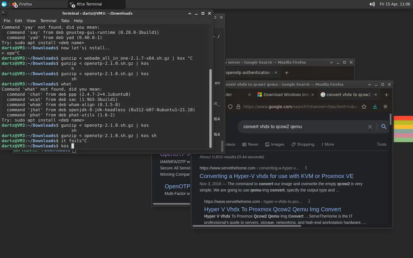
Task: Roll up the terminal window with the arrow button
Action: pyautogui.click(x=190, y=13)
